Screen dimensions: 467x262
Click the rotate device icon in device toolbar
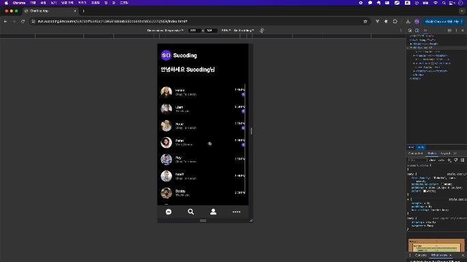(x=261, y=31)
